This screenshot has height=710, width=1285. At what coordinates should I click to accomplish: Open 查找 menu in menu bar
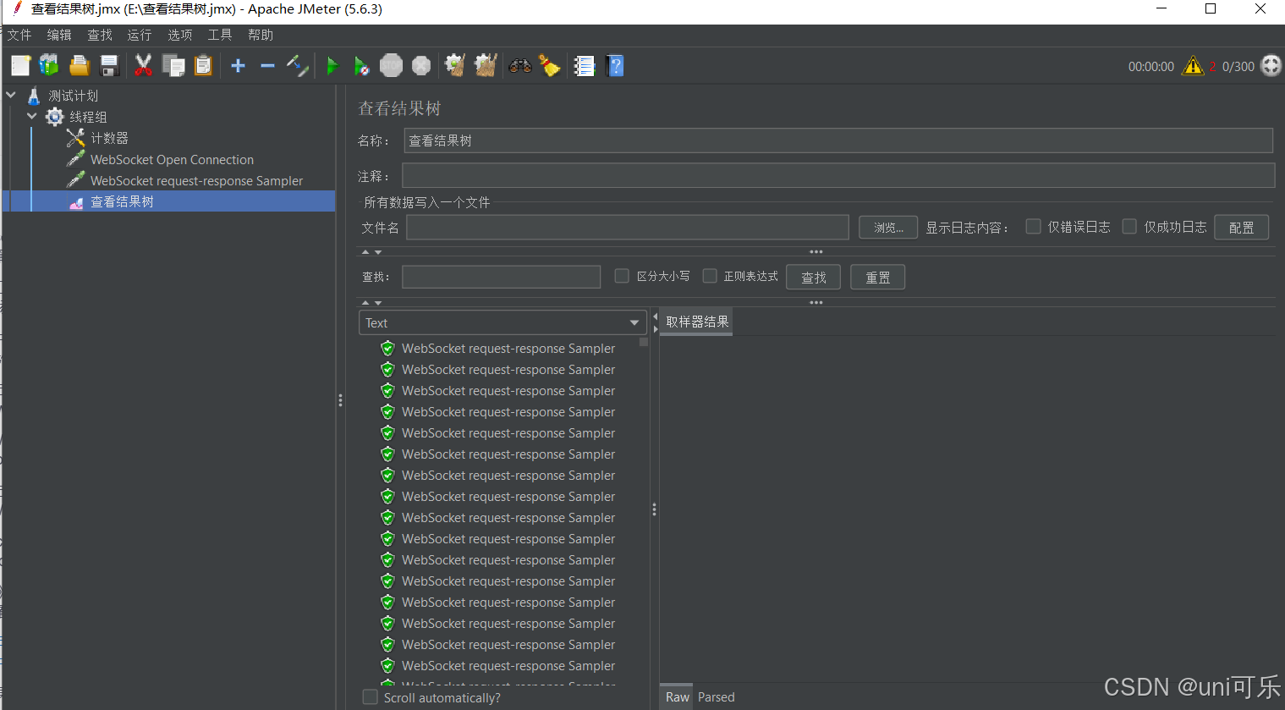[x=100, y=35]
